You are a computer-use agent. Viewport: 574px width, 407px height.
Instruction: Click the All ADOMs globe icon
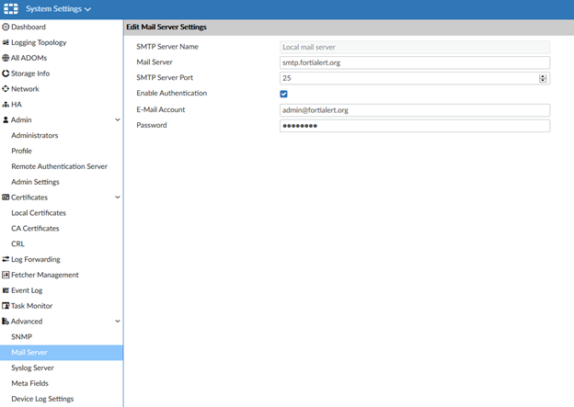point(6,58)
